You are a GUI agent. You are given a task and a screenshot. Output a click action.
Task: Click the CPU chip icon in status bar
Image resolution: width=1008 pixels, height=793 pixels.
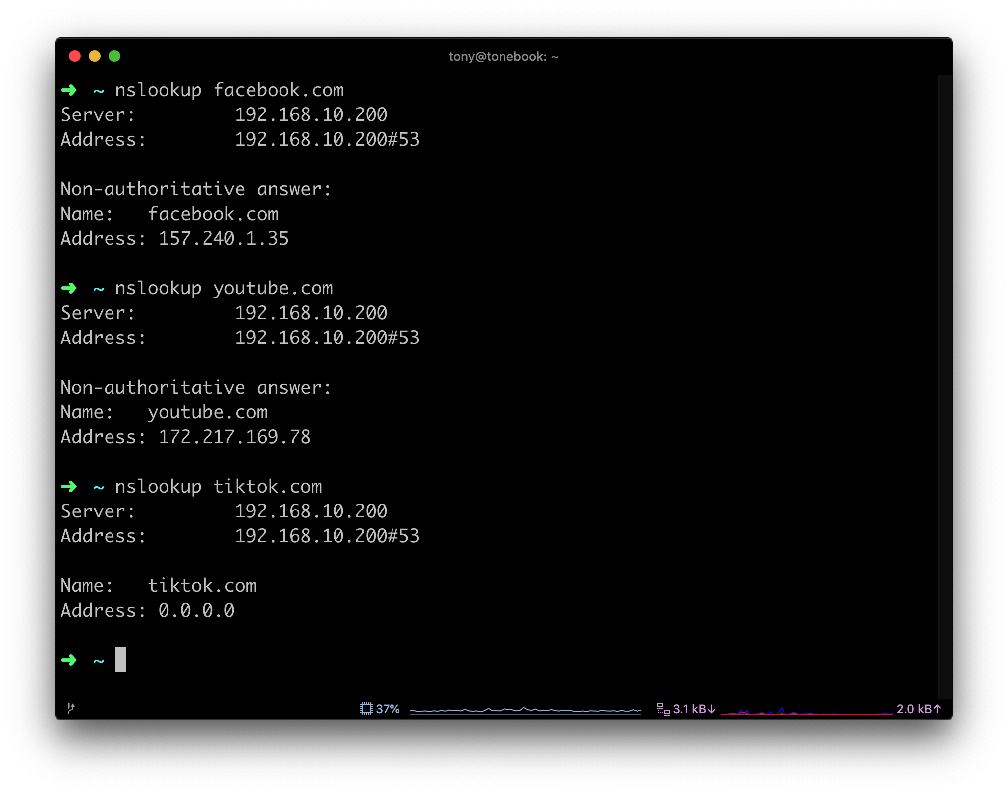coord(366,709)
